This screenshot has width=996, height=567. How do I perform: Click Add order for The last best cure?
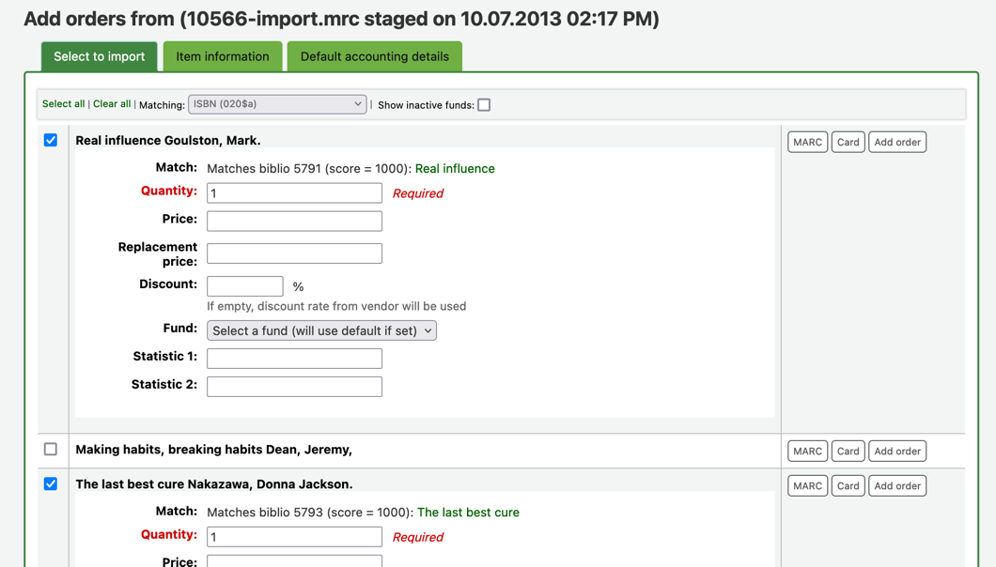(x=897, y=486)
